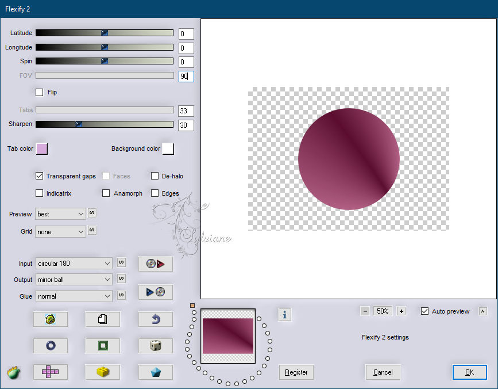
Task: Click the Latitude value field
Action: coord(186,34)
